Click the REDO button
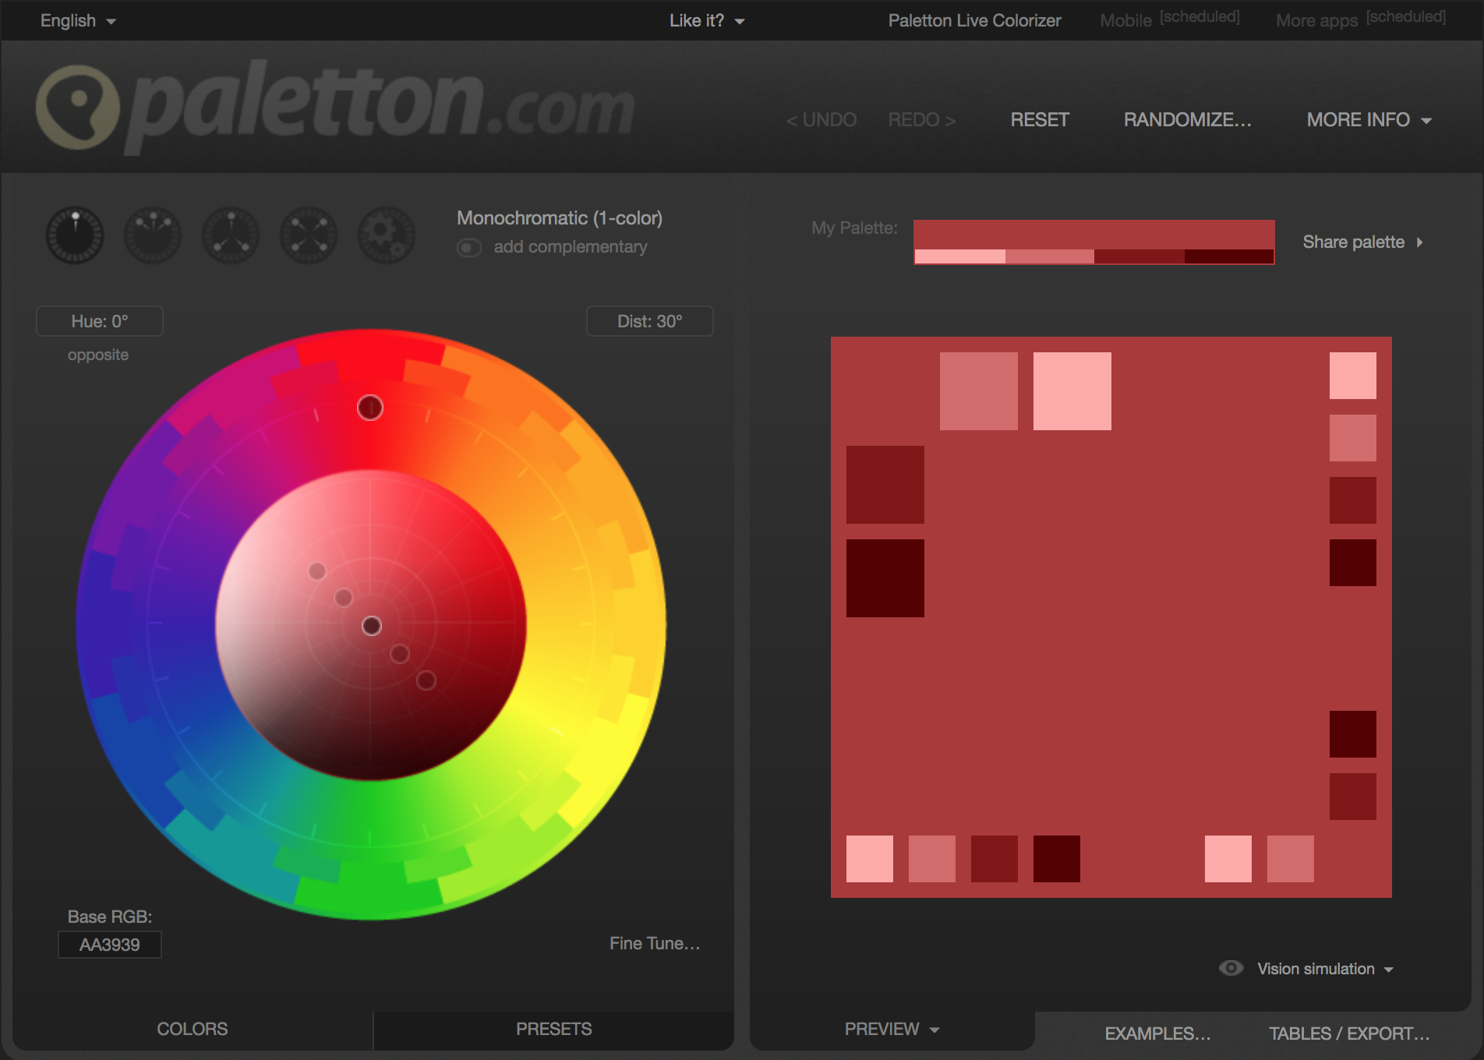The width and height of the screenshot is (1484, 1060). click(x=922, y=120)
